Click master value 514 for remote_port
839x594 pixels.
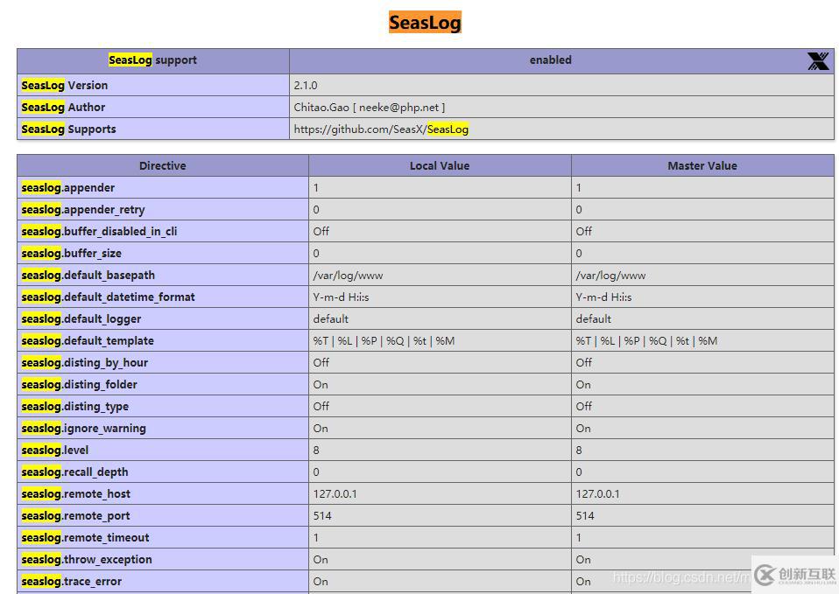point(585,516)
